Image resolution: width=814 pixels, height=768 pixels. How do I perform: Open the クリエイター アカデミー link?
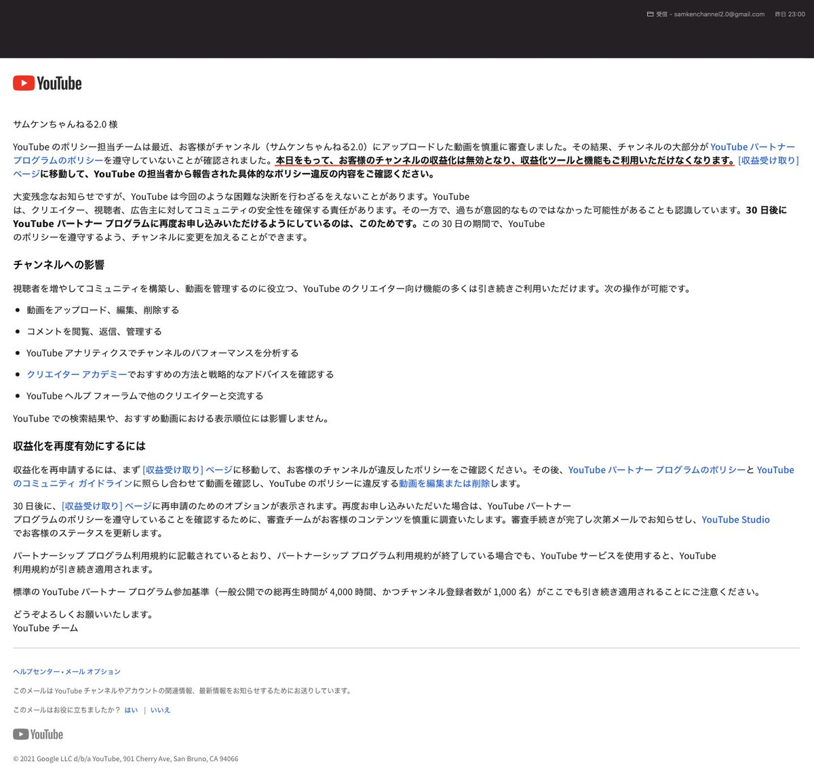pos(77,374)
